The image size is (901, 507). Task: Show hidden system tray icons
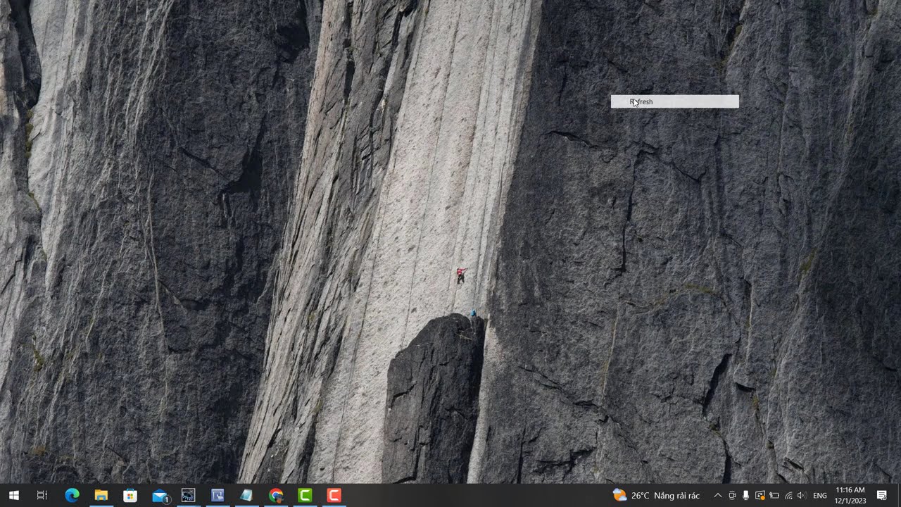pyautogui.click(x=717, y=496)
